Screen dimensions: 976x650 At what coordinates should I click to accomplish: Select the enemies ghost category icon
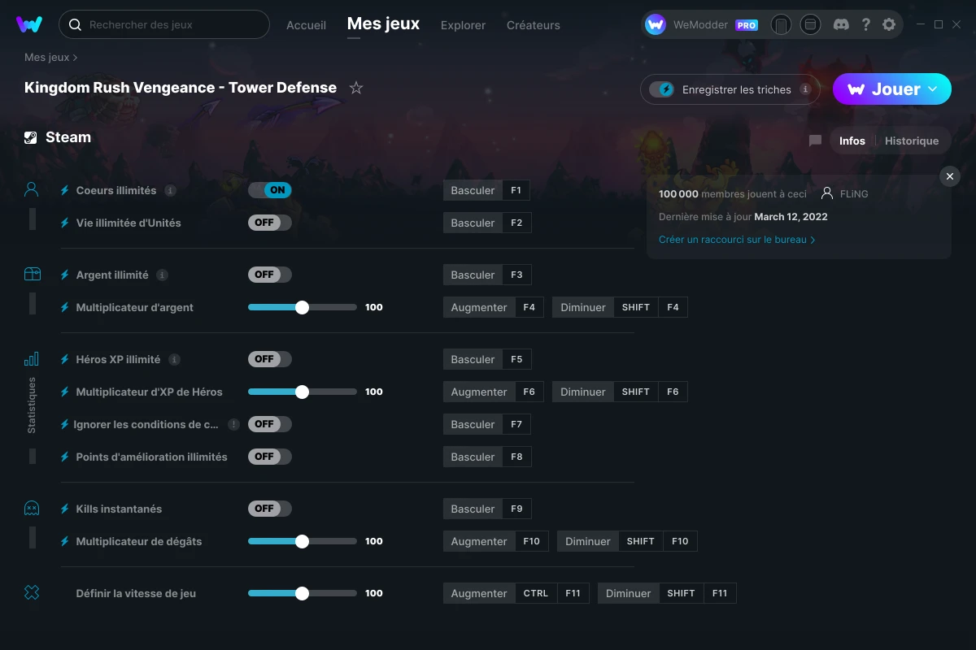(32, 509)
